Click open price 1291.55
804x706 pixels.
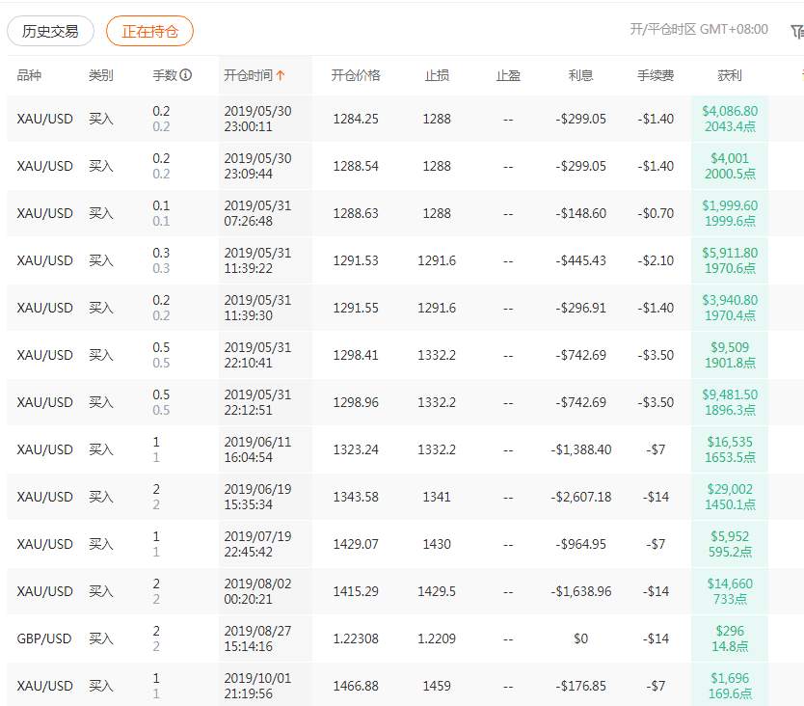356,308
